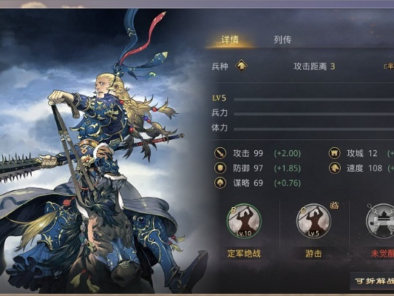This screenshot has width=394, height=296.
Task: Click the LV5 experience progress bar
Action: coord(313,100)
